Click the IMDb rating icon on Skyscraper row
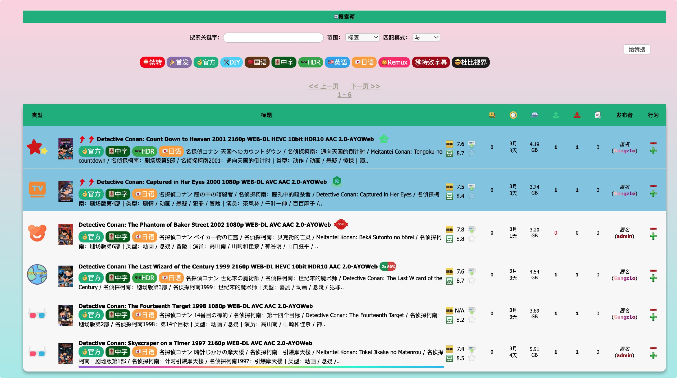 pos(449,349)
